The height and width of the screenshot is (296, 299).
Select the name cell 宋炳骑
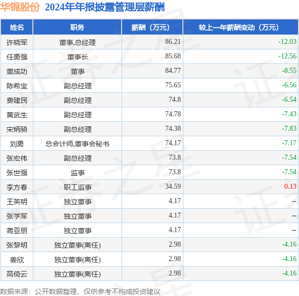17,129
